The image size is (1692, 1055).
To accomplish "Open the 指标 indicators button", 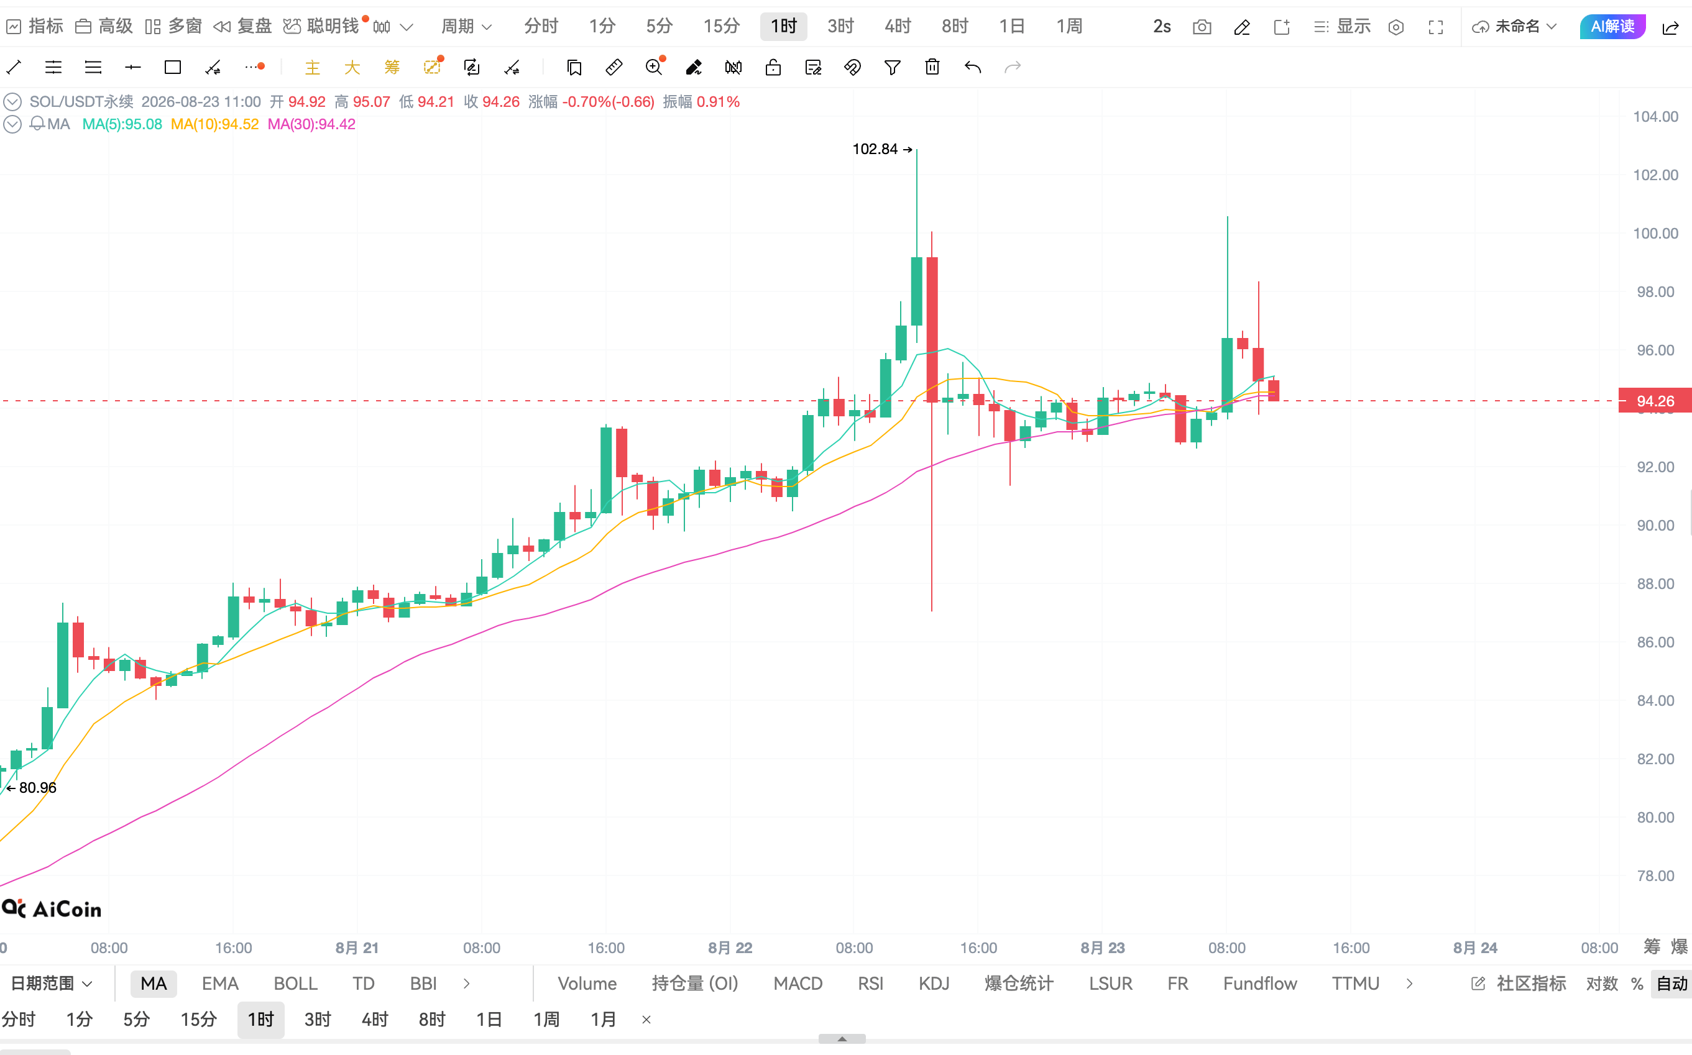I will [35, 27].
